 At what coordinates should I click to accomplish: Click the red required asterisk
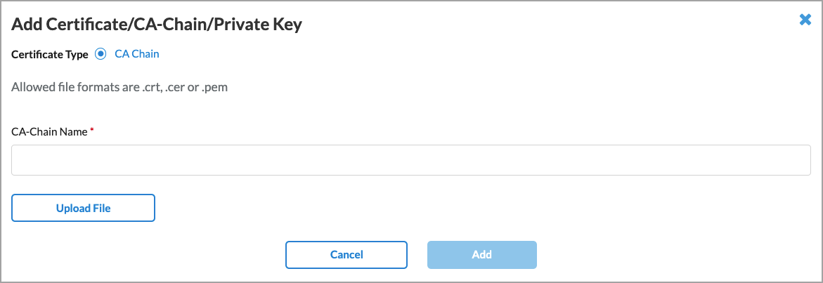[x=93, y=131]
